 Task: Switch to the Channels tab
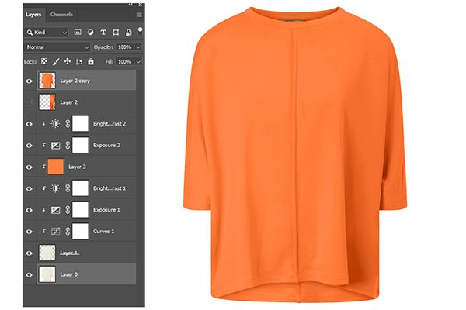(61, 15)
